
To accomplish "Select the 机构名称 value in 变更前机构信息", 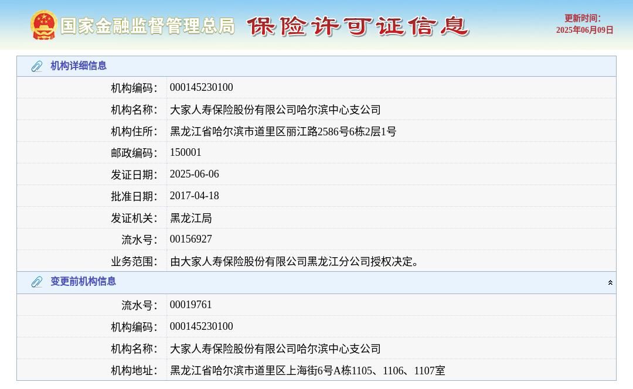I will [275, 349].
